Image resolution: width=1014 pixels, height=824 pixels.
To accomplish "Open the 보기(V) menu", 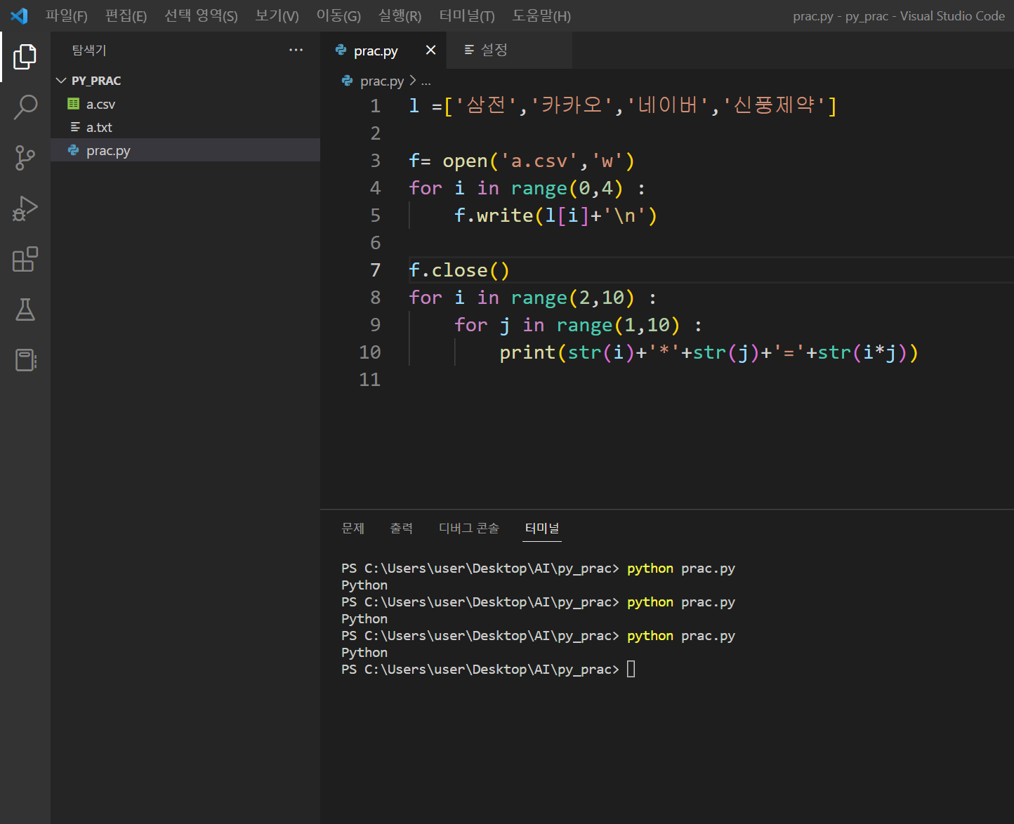I will (277, 15).
